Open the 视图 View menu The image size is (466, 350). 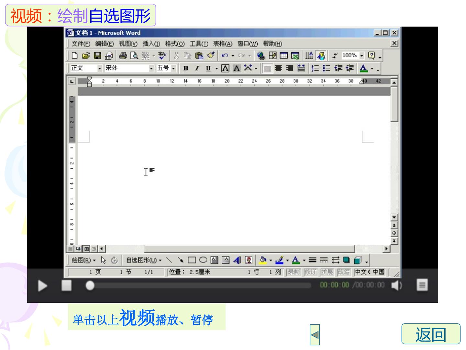tap(128, 44)
